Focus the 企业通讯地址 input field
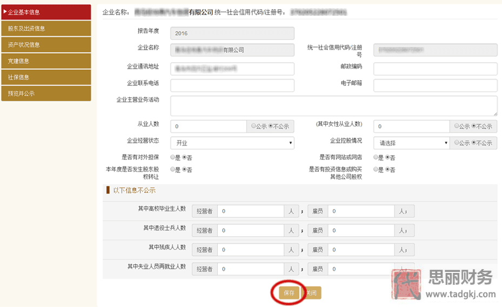Viewport: 502px width, 307px height. click(x=232, y=69)
